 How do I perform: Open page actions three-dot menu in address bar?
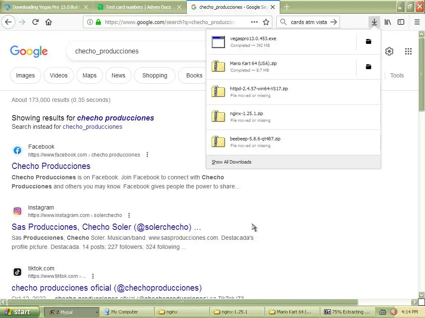tap(254, 22)
